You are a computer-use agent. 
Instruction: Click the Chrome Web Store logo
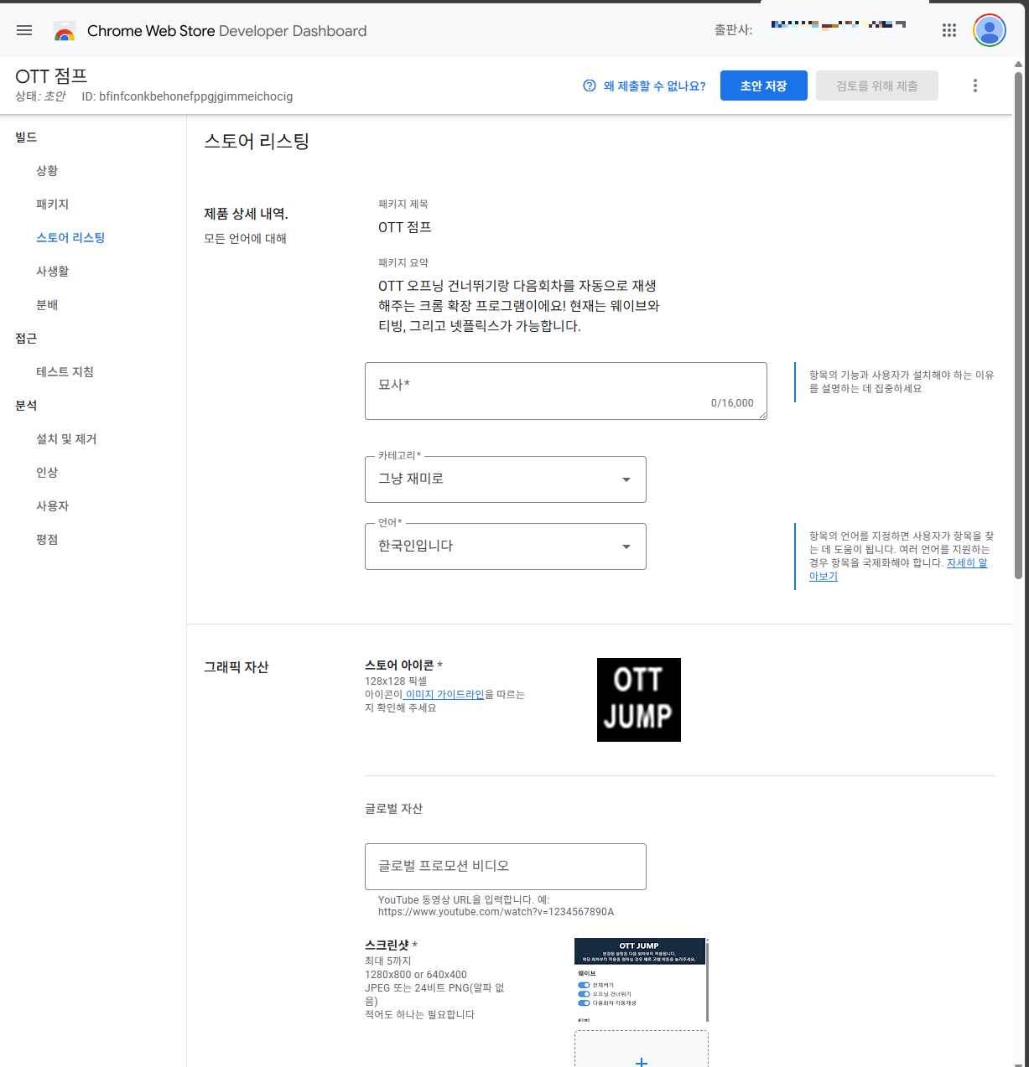coord(65,31)
